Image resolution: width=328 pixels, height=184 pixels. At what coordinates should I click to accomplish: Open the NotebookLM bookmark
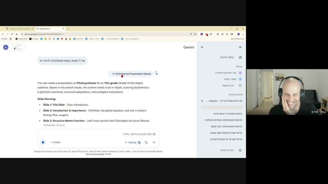click(21, 39)
